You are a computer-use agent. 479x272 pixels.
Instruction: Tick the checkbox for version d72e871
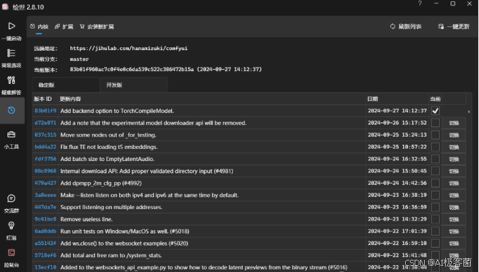(x=436, y=123)
